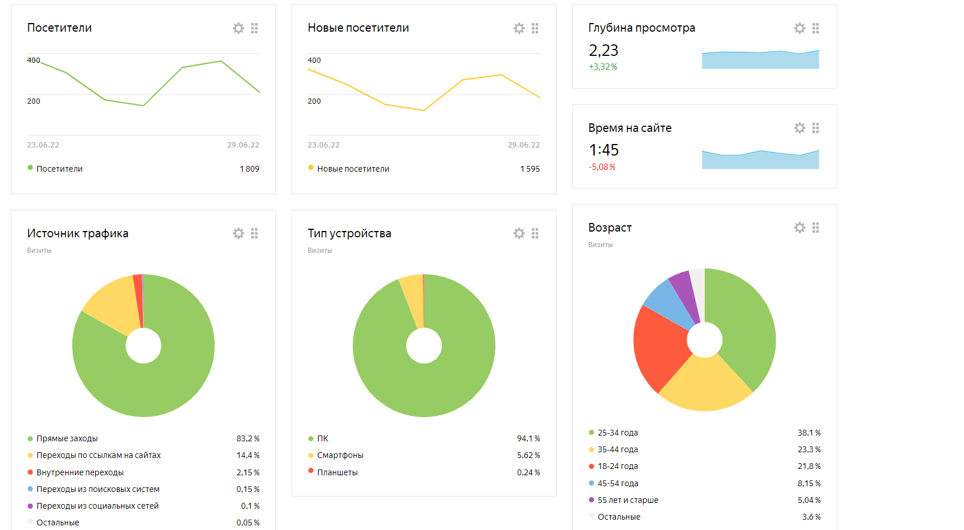
Task: Click legend entry 55 лет и старше
Action: (623, 500)
